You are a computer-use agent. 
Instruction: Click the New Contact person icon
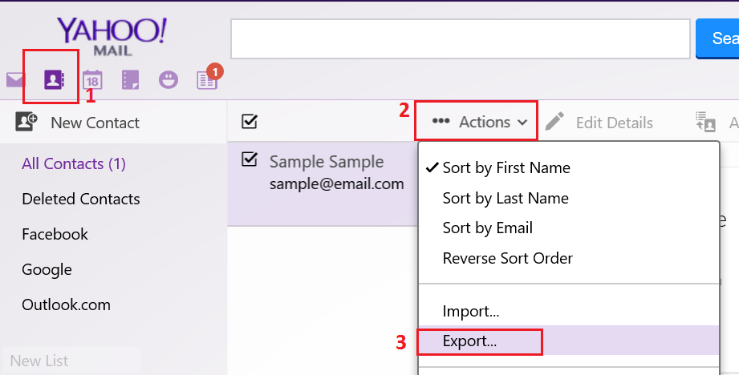[x=26, y=121]
